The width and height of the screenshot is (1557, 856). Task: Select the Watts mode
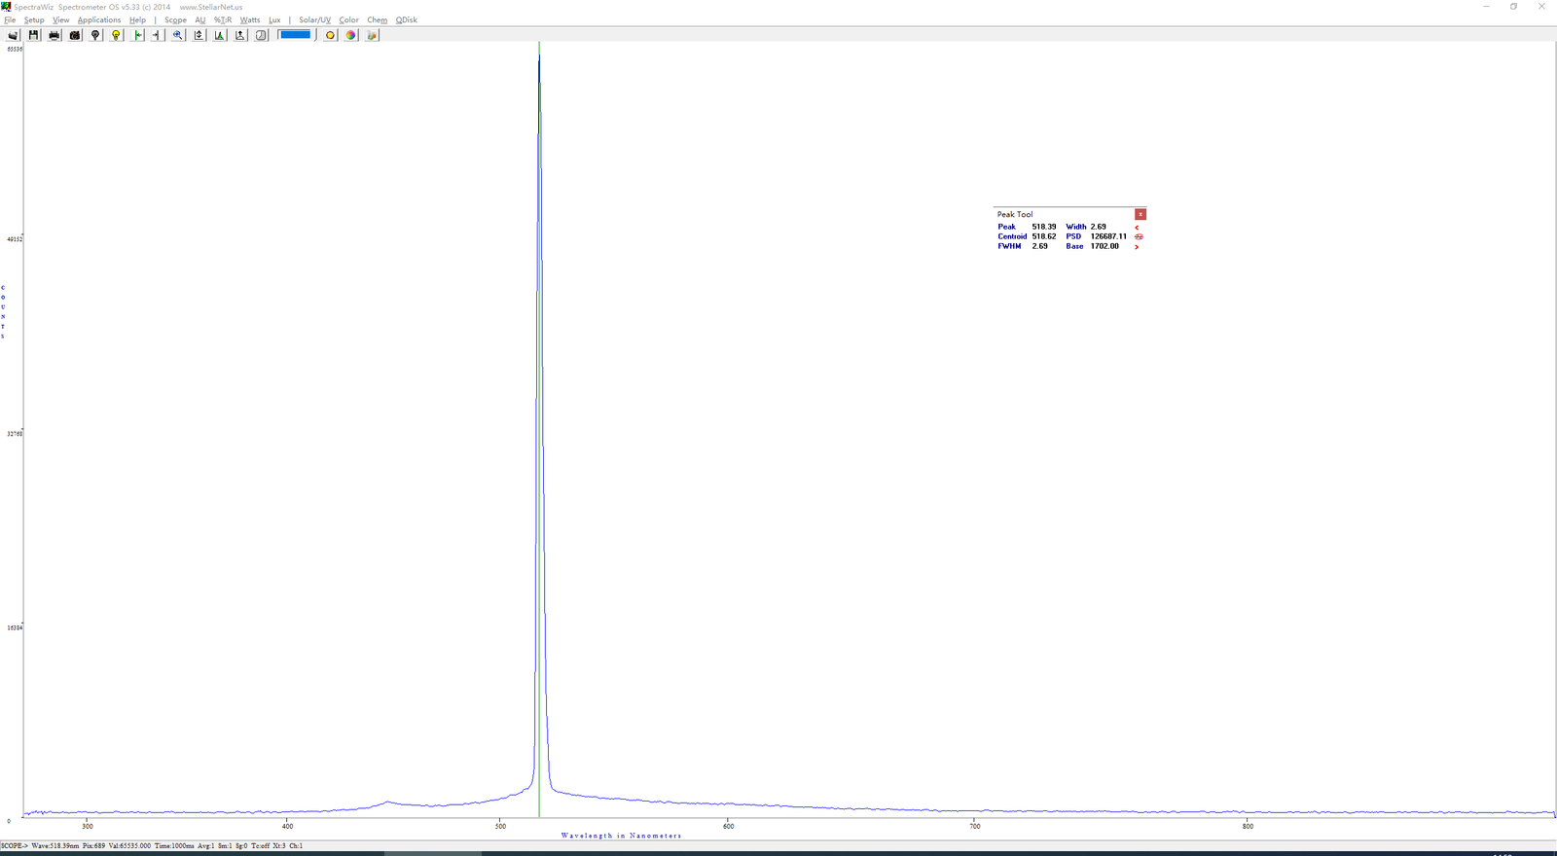point(250,19)
